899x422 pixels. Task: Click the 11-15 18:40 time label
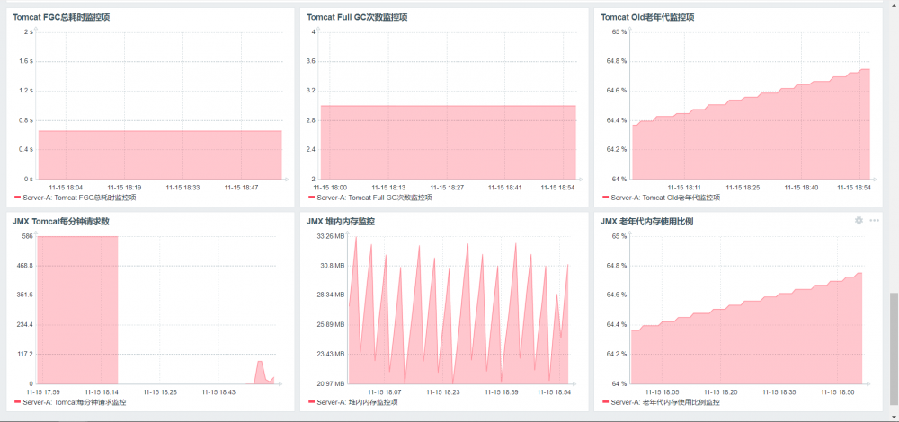pyautogui.click(x=802, y=188)
